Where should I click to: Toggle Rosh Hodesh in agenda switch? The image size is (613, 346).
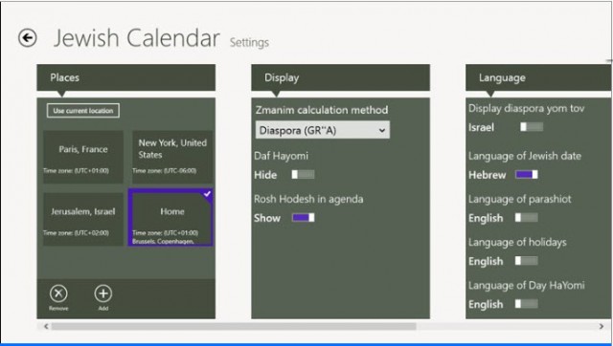(303, 218)
